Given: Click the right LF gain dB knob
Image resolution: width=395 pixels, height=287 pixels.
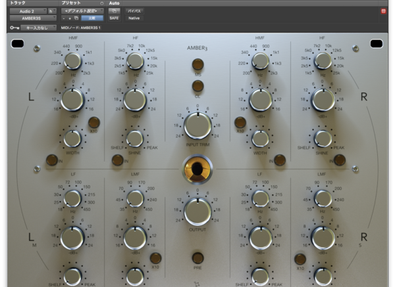Looking at the screenshot, I should 261,238.
